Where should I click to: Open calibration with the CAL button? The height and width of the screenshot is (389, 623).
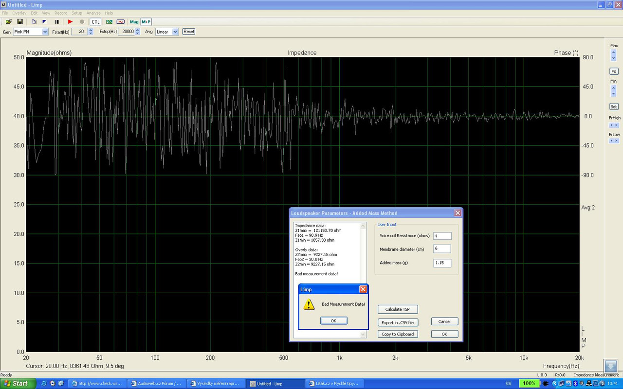click(95, 21)
